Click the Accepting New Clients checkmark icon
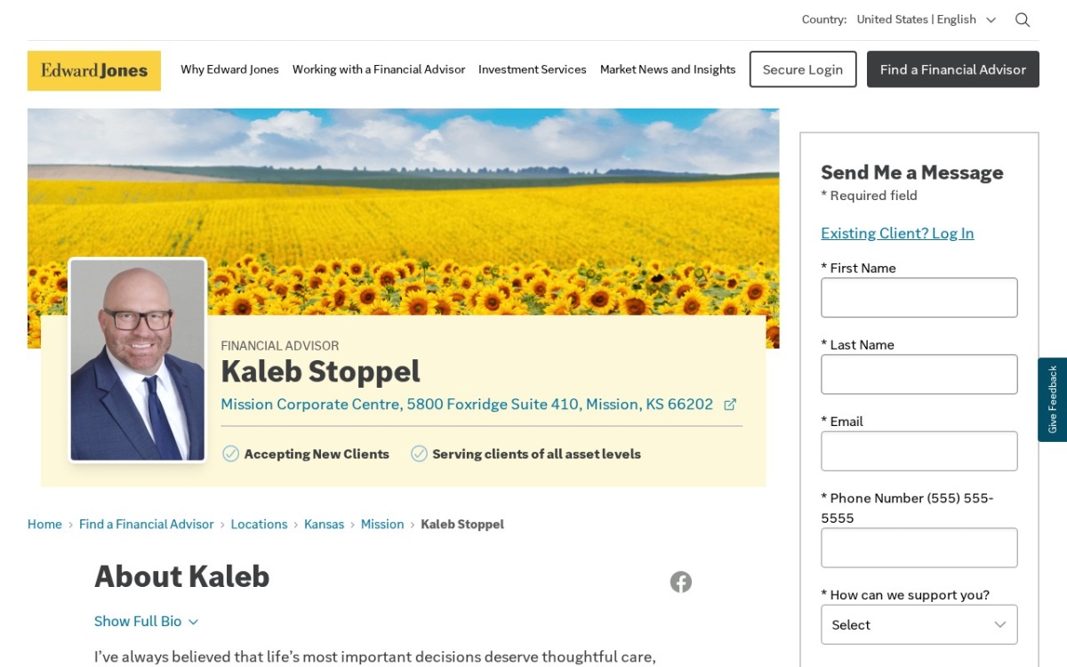The width and height of the screenshot is (1067, 667). coord(230,454)
